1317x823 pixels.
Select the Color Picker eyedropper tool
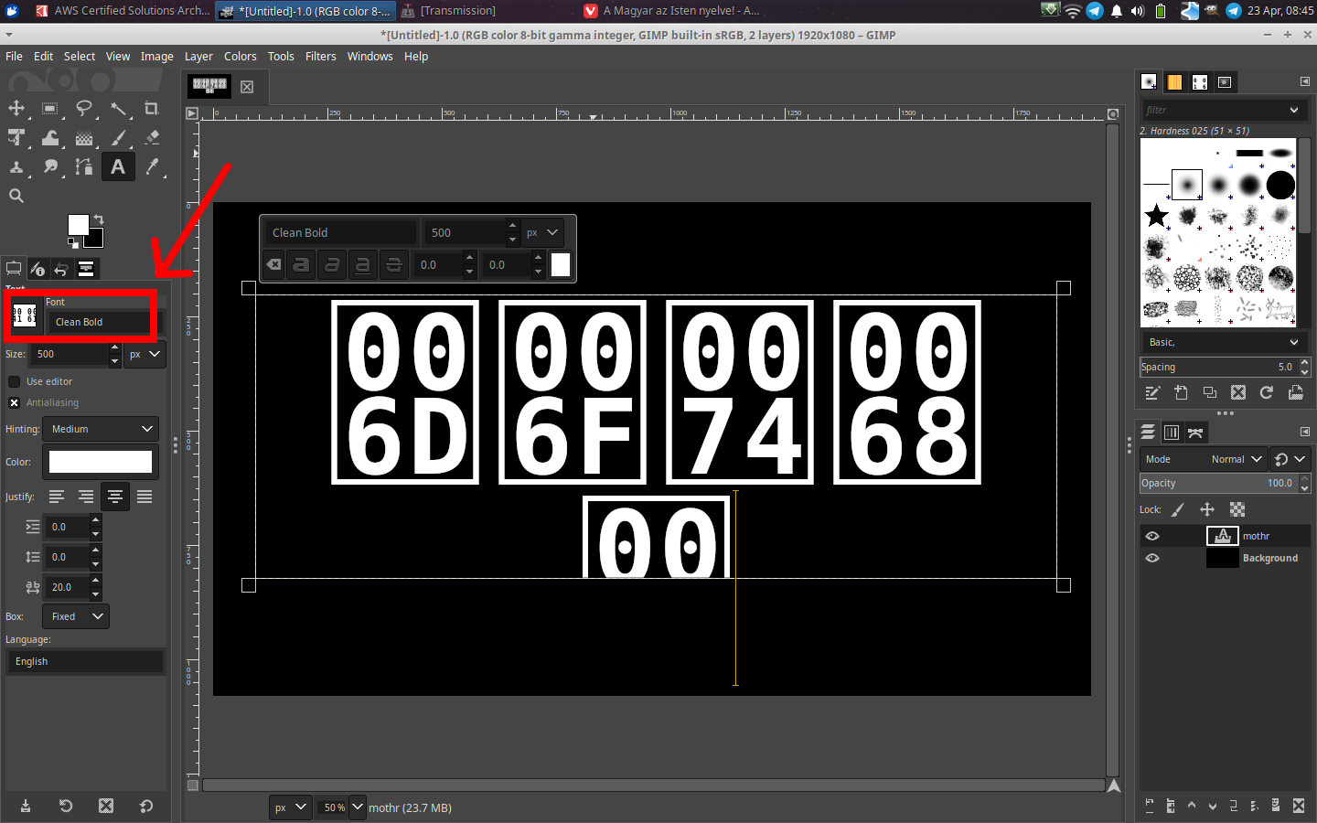(x=152, y=167)
